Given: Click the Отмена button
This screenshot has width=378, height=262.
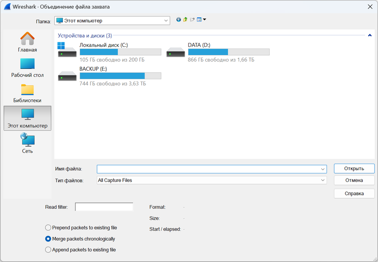Looking at the screenshot, I should click(354, 180).
